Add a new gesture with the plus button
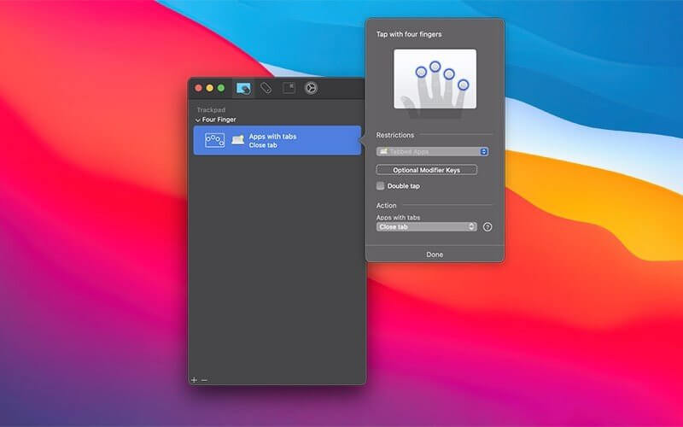 tap(194, 379)
